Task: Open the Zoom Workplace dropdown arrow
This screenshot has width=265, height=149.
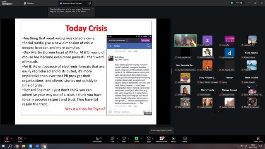Action: (x=17, y=3)
